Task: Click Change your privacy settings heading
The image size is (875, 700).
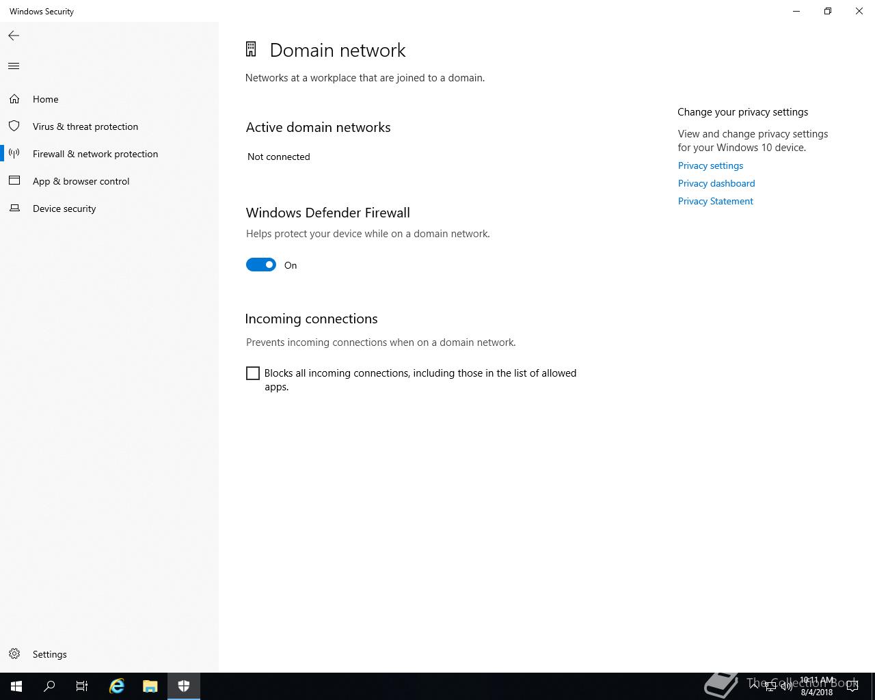Action: click(743, 112)
